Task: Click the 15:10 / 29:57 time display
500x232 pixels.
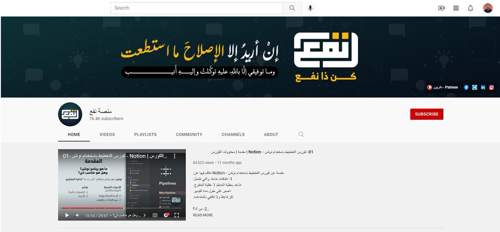Action: pos(96,215)
